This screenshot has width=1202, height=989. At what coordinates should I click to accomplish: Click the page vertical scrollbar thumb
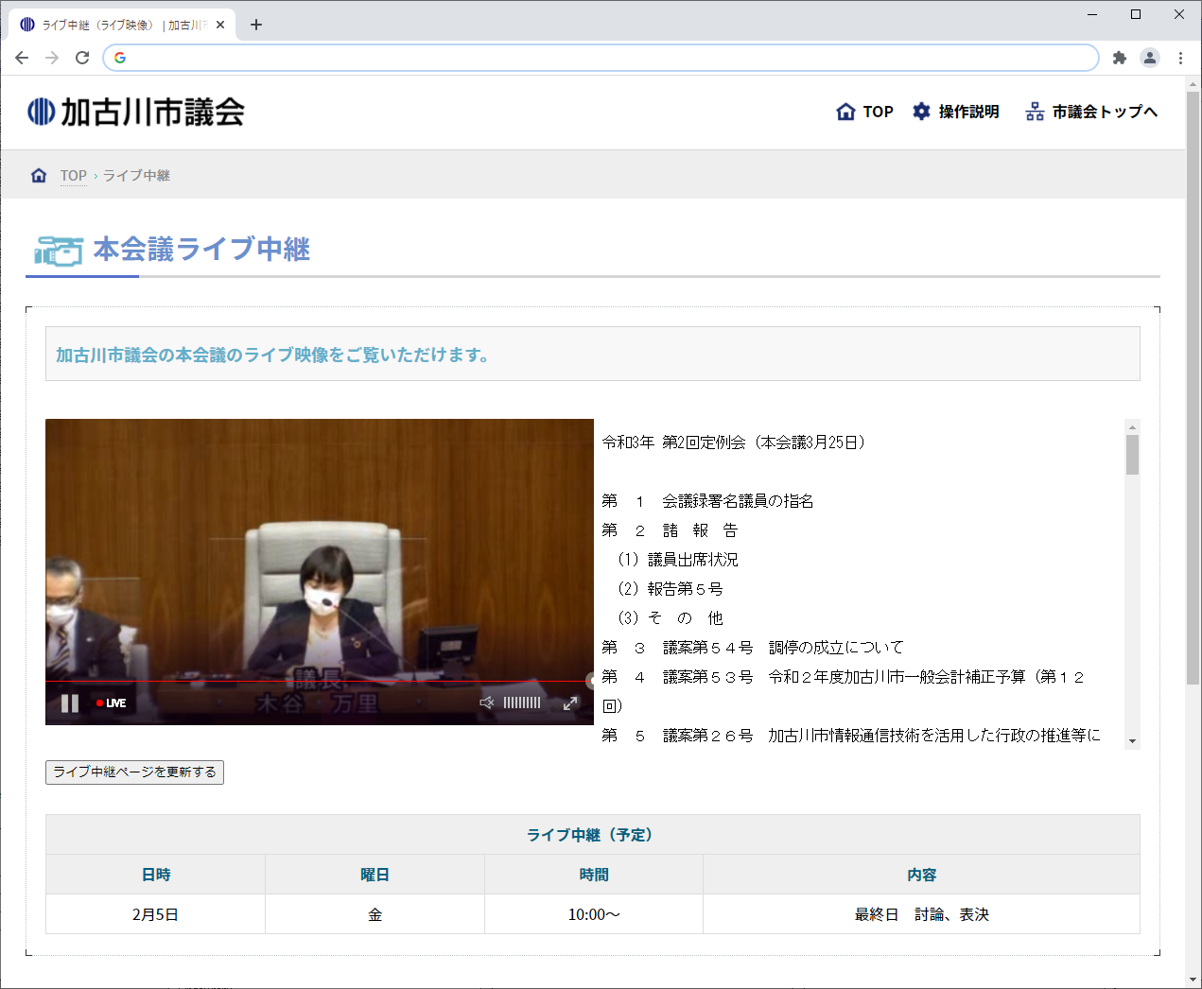tap(1193, 388)
